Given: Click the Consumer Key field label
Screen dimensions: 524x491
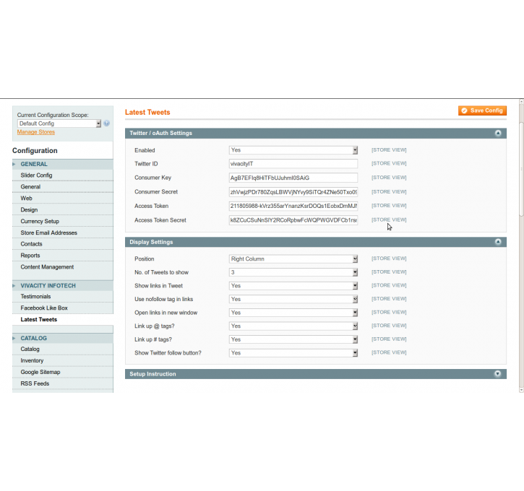Looking at the screenshot, I should [153, 178].
